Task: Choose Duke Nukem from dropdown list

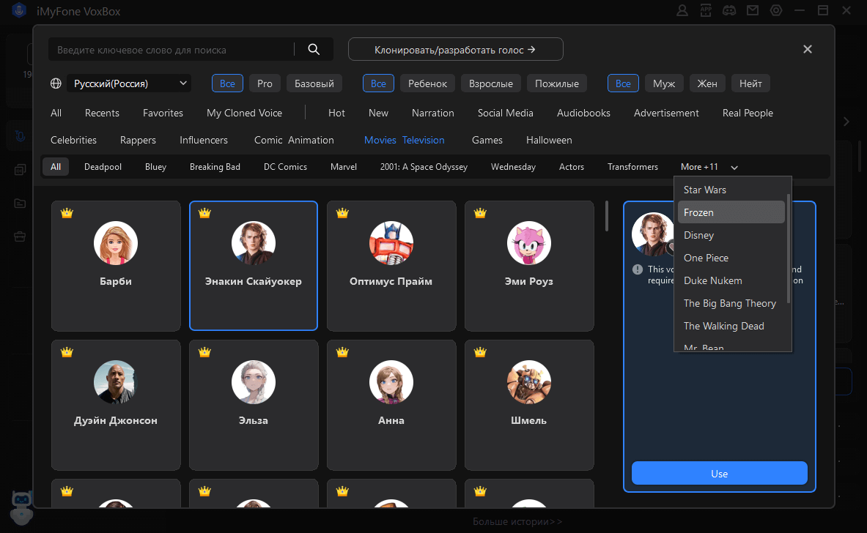Action: coord(731,280)
